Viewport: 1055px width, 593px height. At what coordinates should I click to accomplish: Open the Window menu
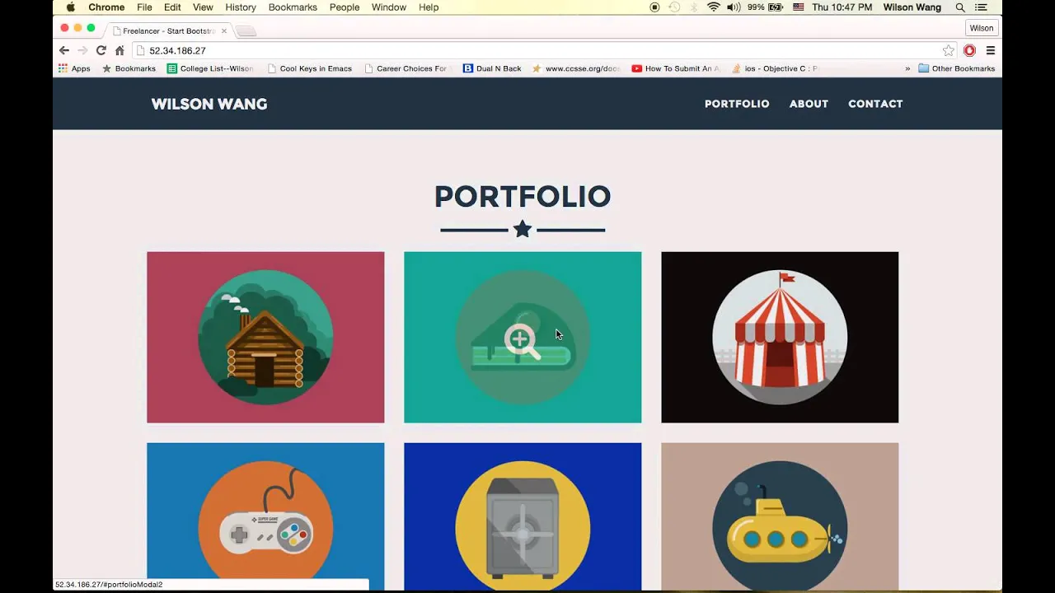coord(389,7)
